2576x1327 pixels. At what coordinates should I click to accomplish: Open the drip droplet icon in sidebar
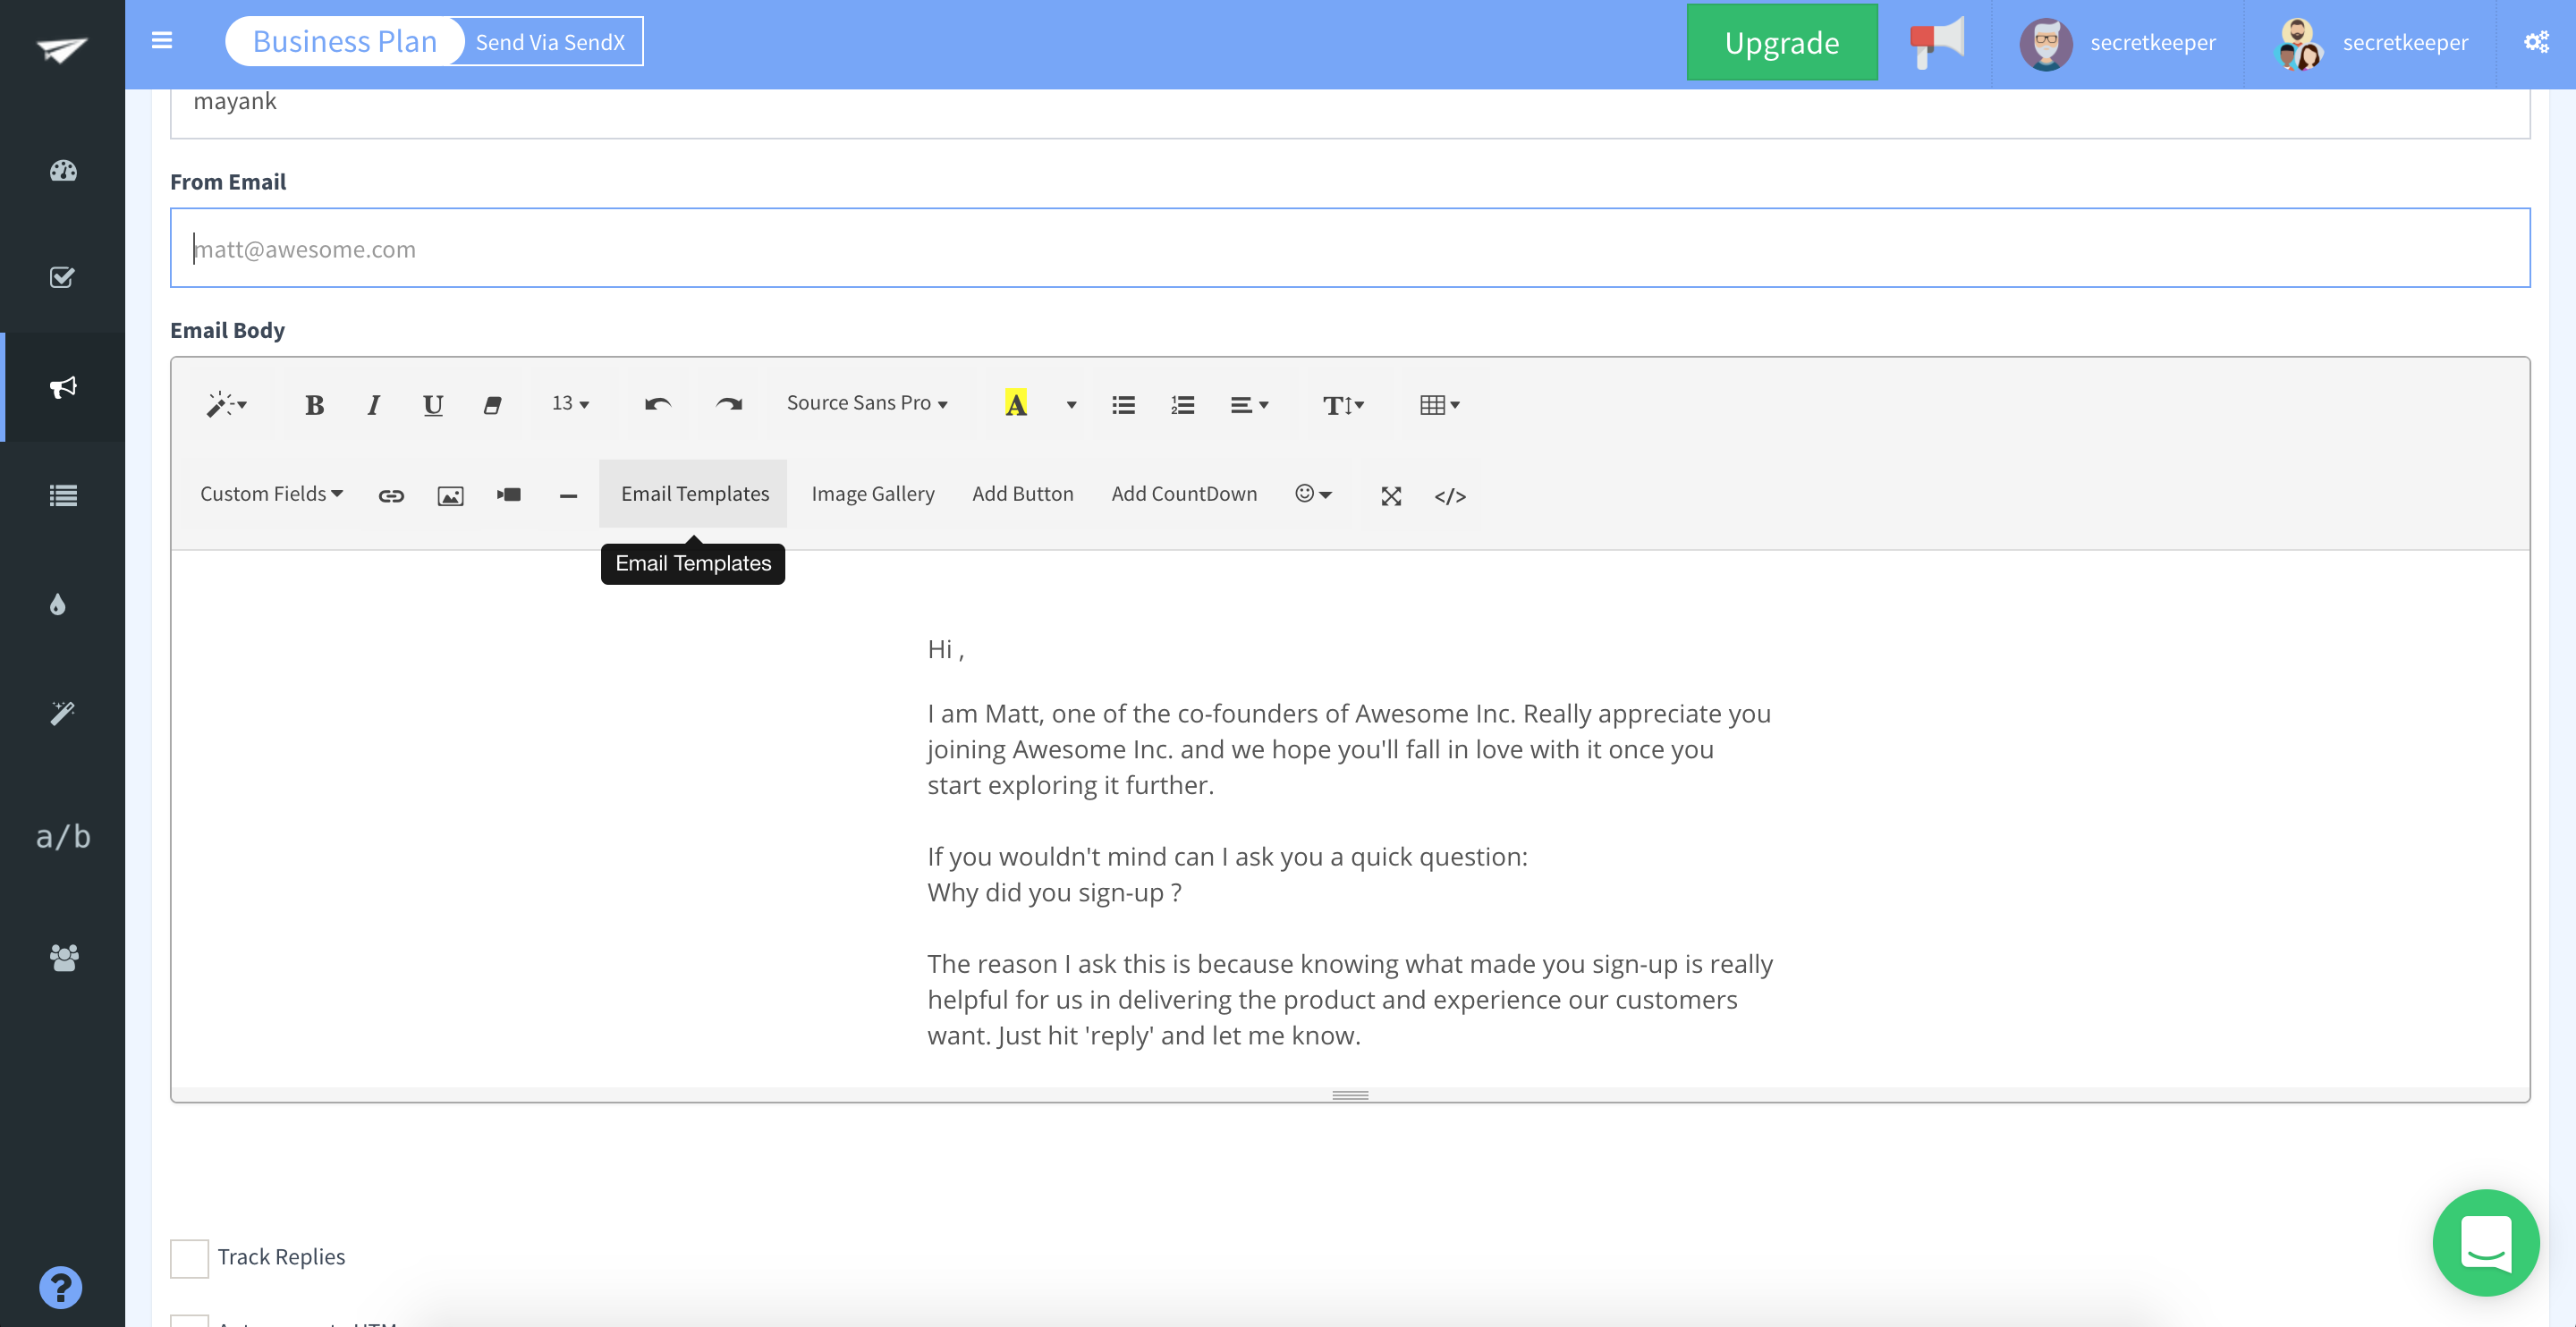(x=58, y=604)
